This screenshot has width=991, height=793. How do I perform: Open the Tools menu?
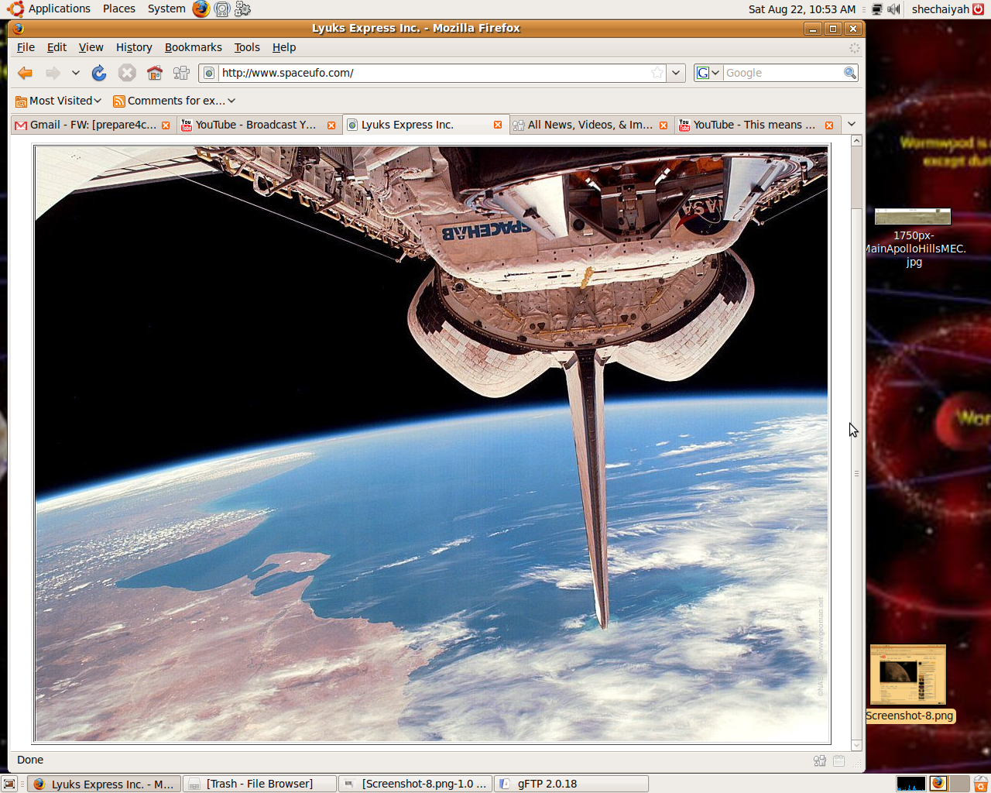[247, 47]
